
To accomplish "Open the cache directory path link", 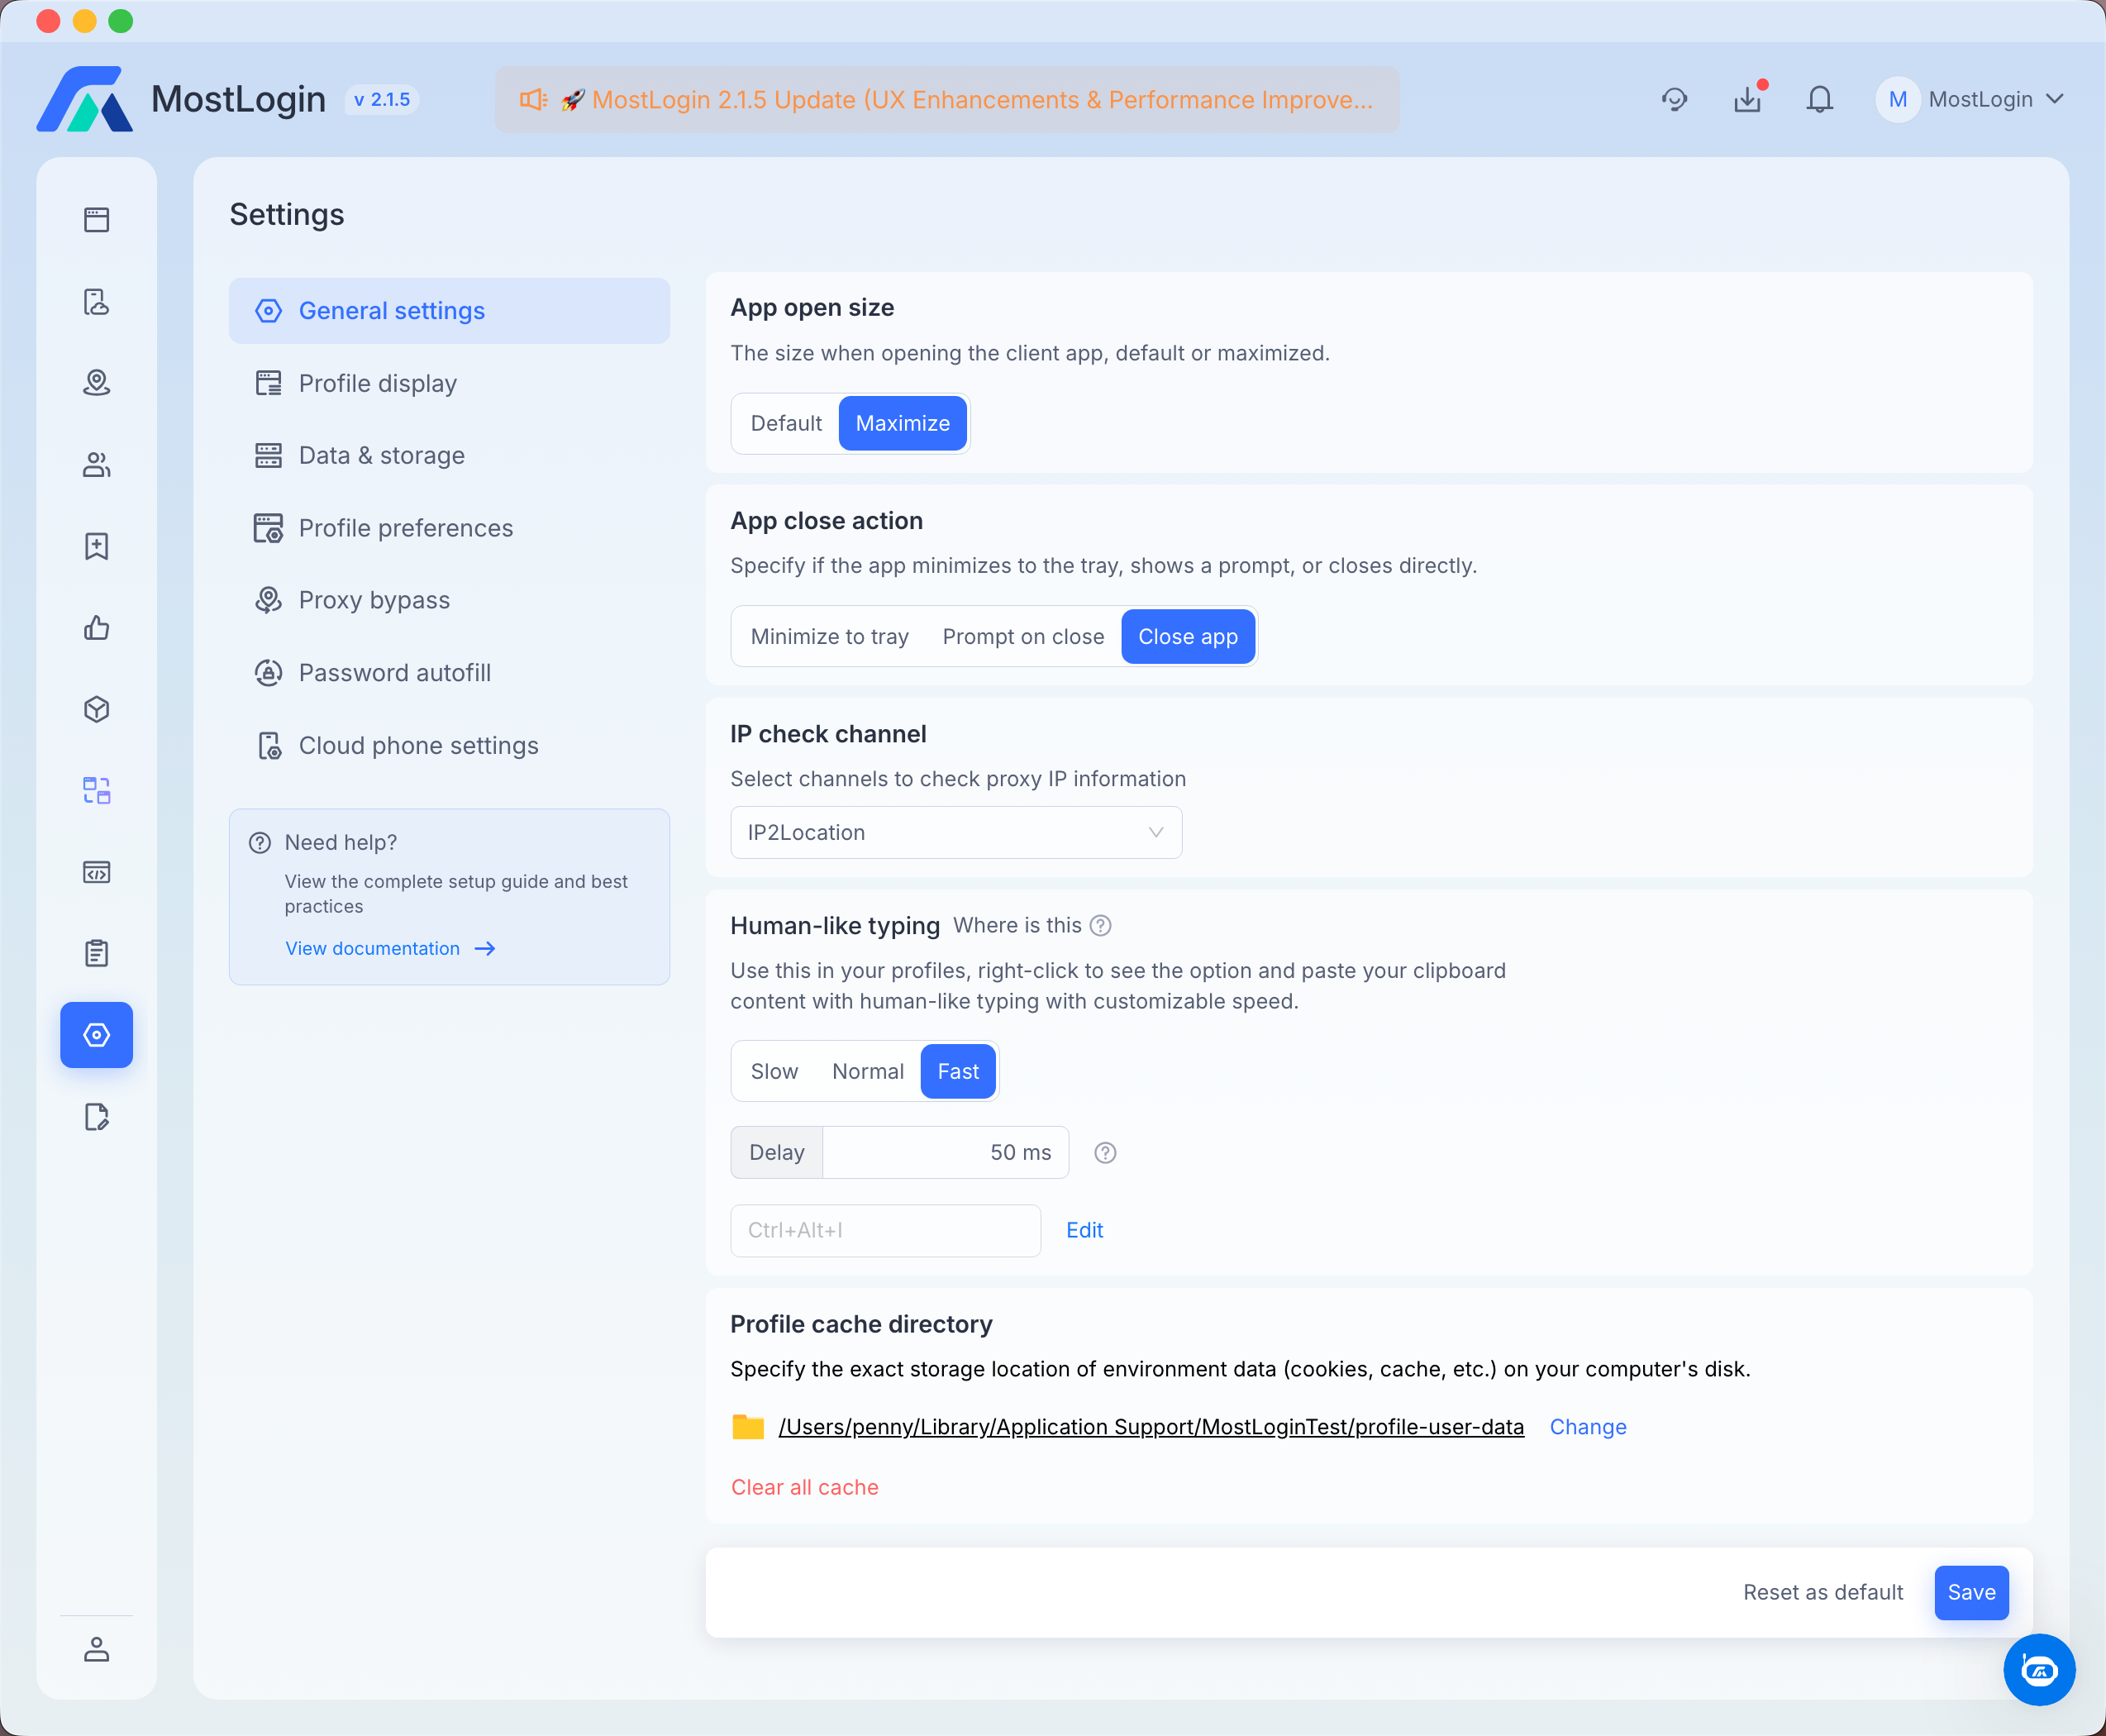I will (x=1151, y=1427).
